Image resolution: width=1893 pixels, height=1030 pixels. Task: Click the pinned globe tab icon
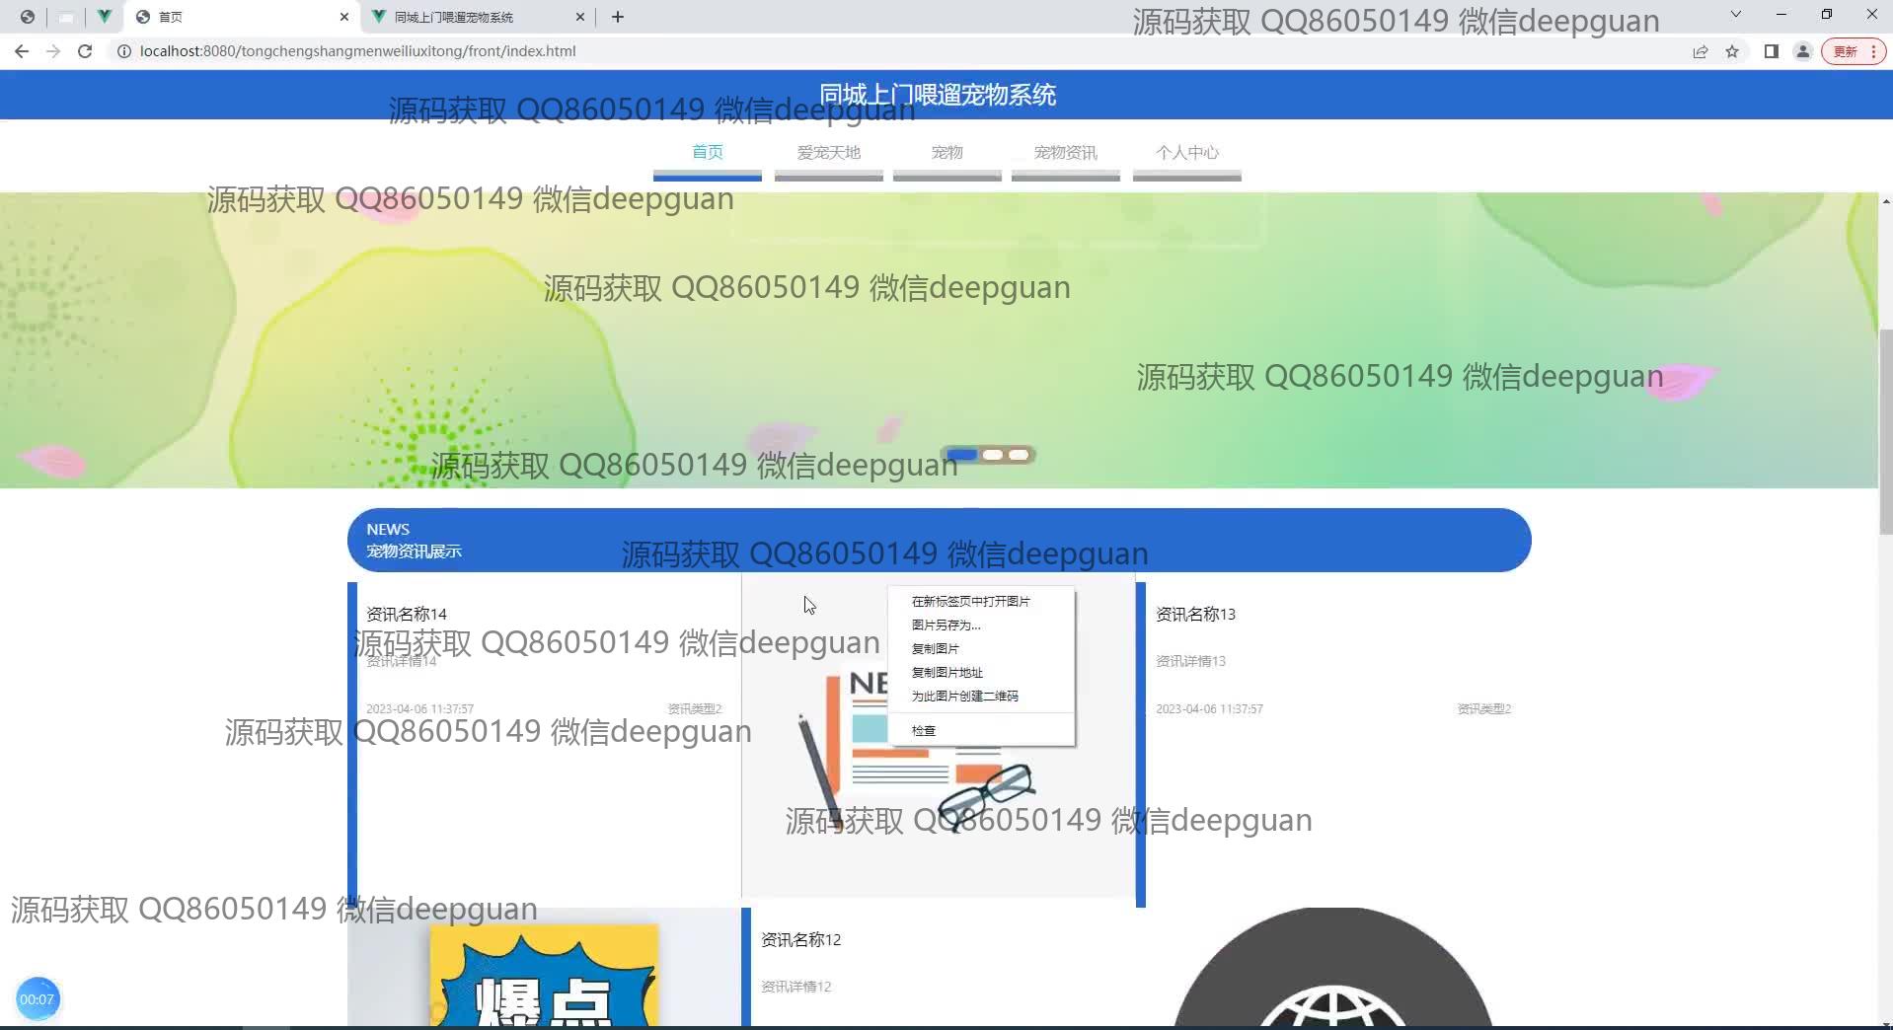[x=28, y=17]
